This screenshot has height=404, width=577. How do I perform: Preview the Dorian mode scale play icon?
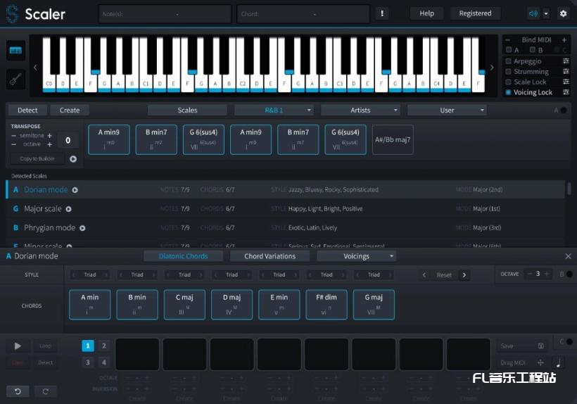(x=75, y=190)
